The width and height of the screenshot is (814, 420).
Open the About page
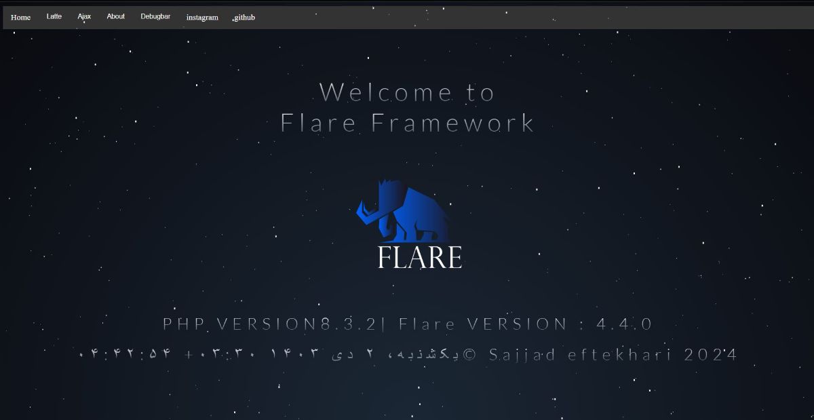point(115,16)
